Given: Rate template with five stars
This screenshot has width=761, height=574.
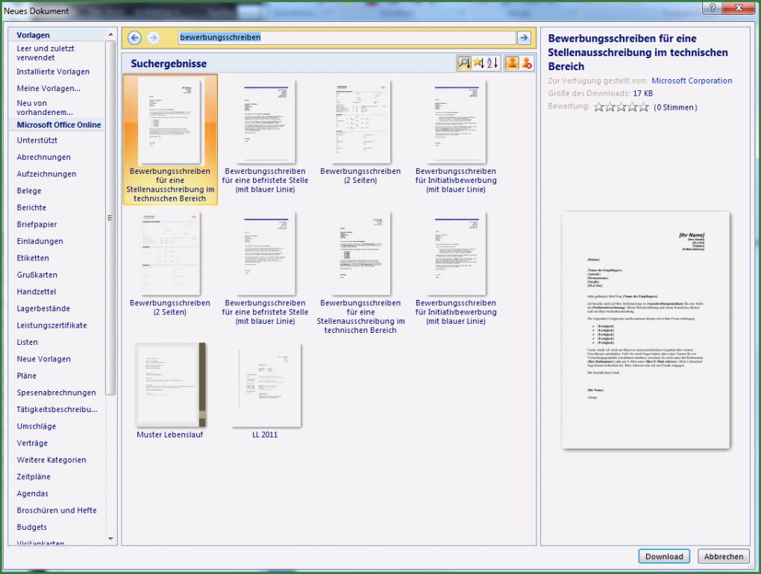Looking at the screenshot, I should click(x=644, y=107).
